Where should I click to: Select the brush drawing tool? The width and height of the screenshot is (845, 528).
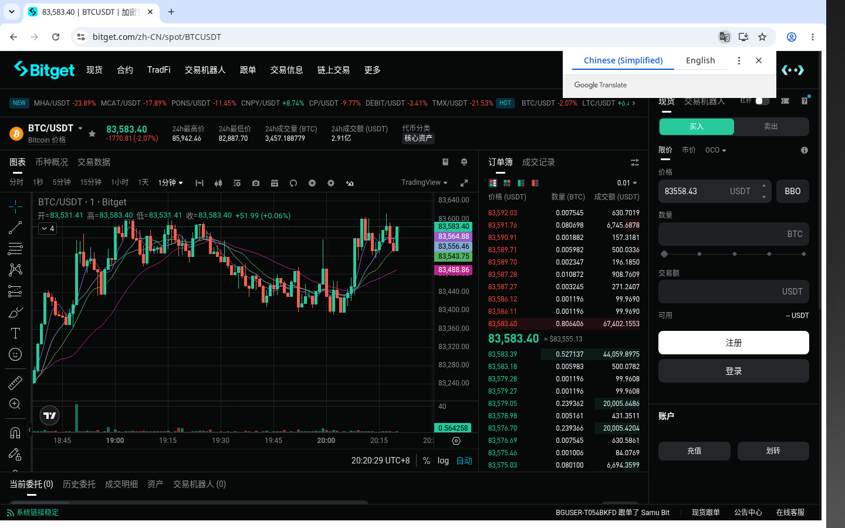tap(15, 312)
